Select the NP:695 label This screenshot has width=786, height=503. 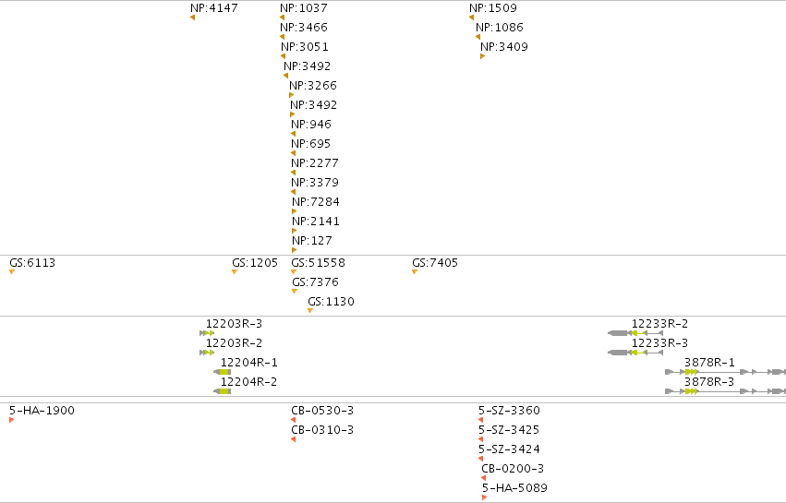click(x=310, y=144)
